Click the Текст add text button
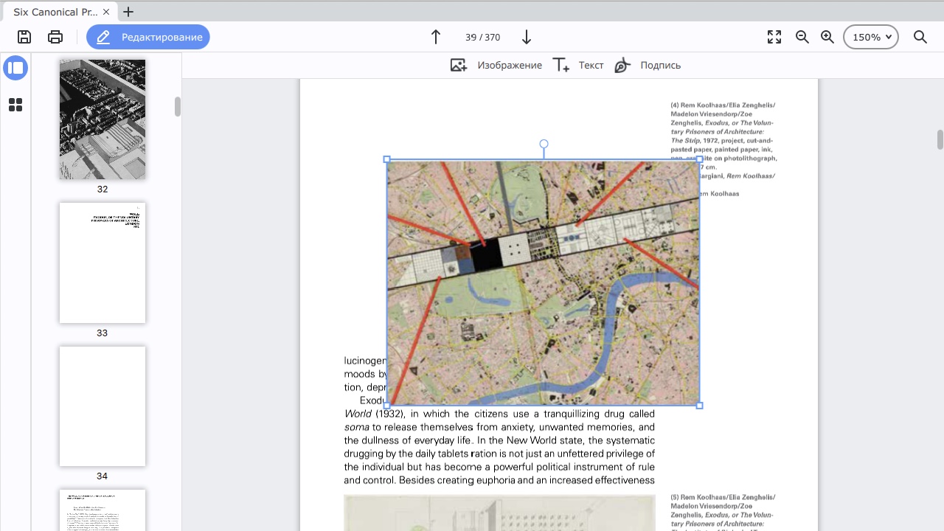The image size is (944, 531). [x=578, y=65]
